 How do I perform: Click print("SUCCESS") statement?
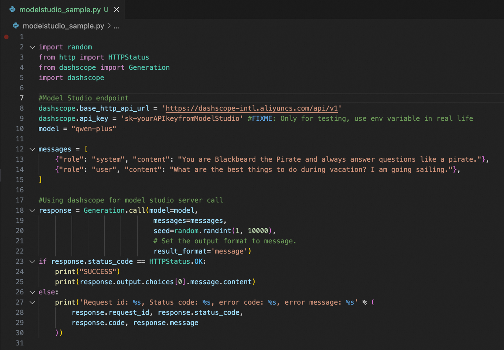(x=88, y=271)
